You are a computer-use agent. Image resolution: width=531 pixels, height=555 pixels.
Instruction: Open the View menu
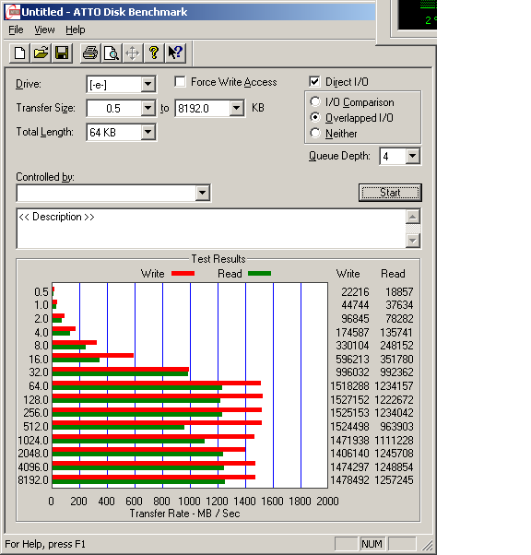pos(44,30)
